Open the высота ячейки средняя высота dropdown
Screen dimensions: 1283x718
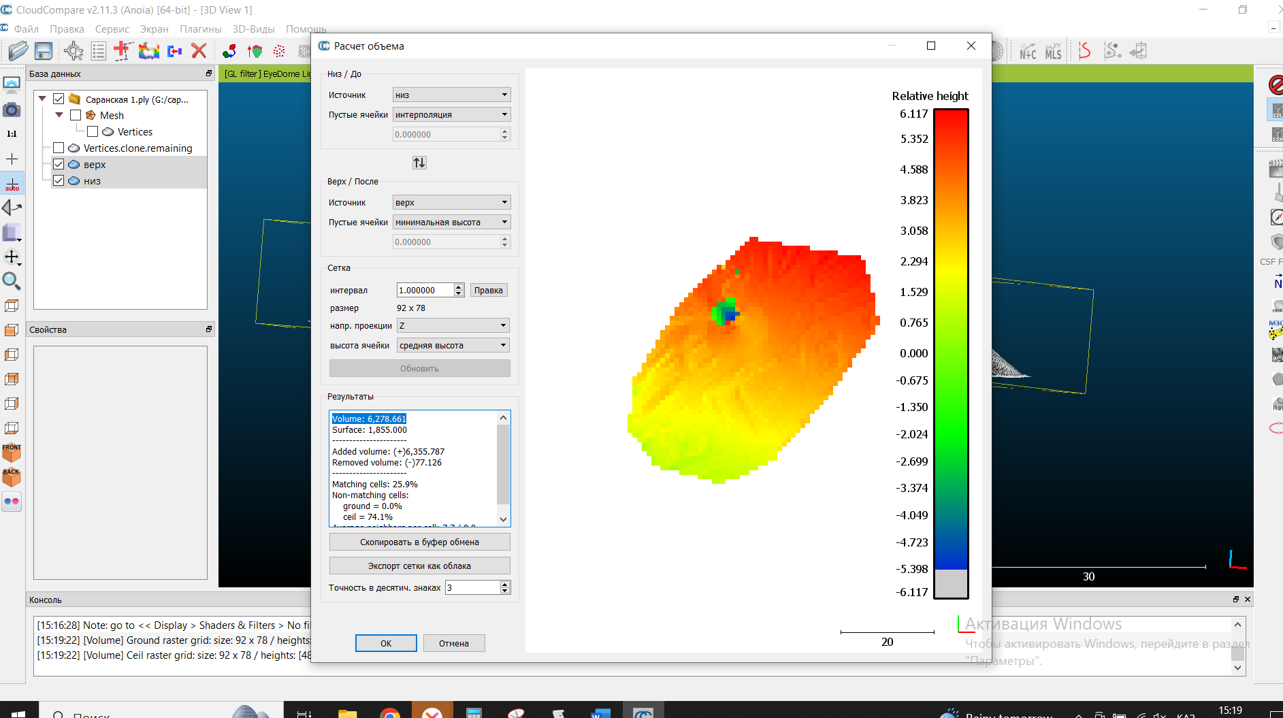coord(453,346)
